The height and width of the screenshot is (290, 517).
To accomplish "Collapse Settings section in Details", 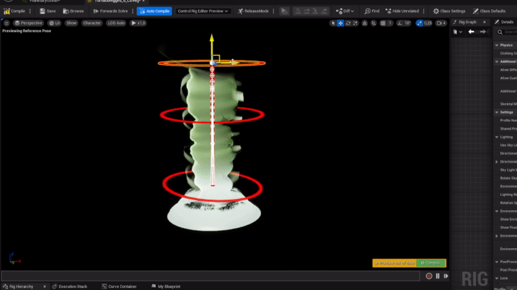I will 497,112.
